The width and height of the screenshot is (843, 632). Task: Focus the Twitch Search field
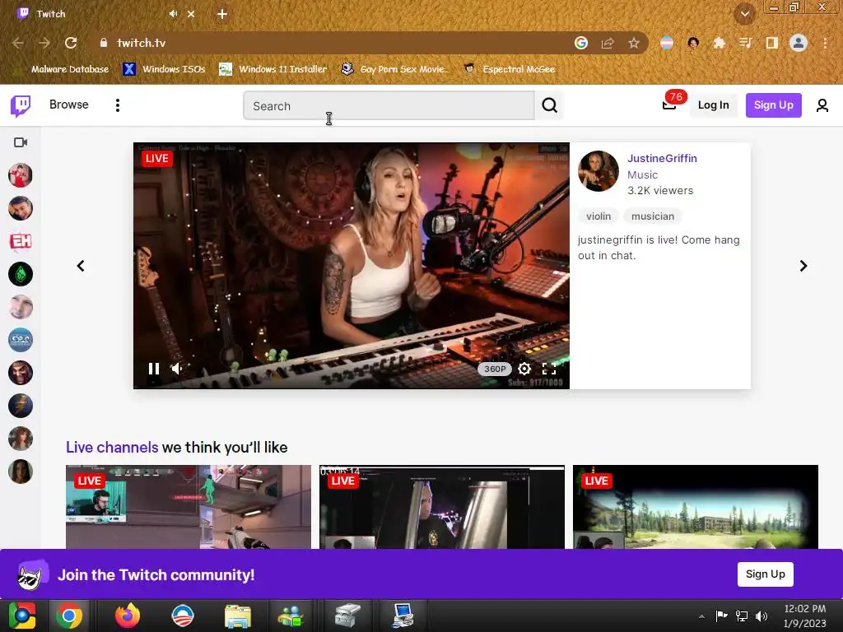(x=389, y=105)
